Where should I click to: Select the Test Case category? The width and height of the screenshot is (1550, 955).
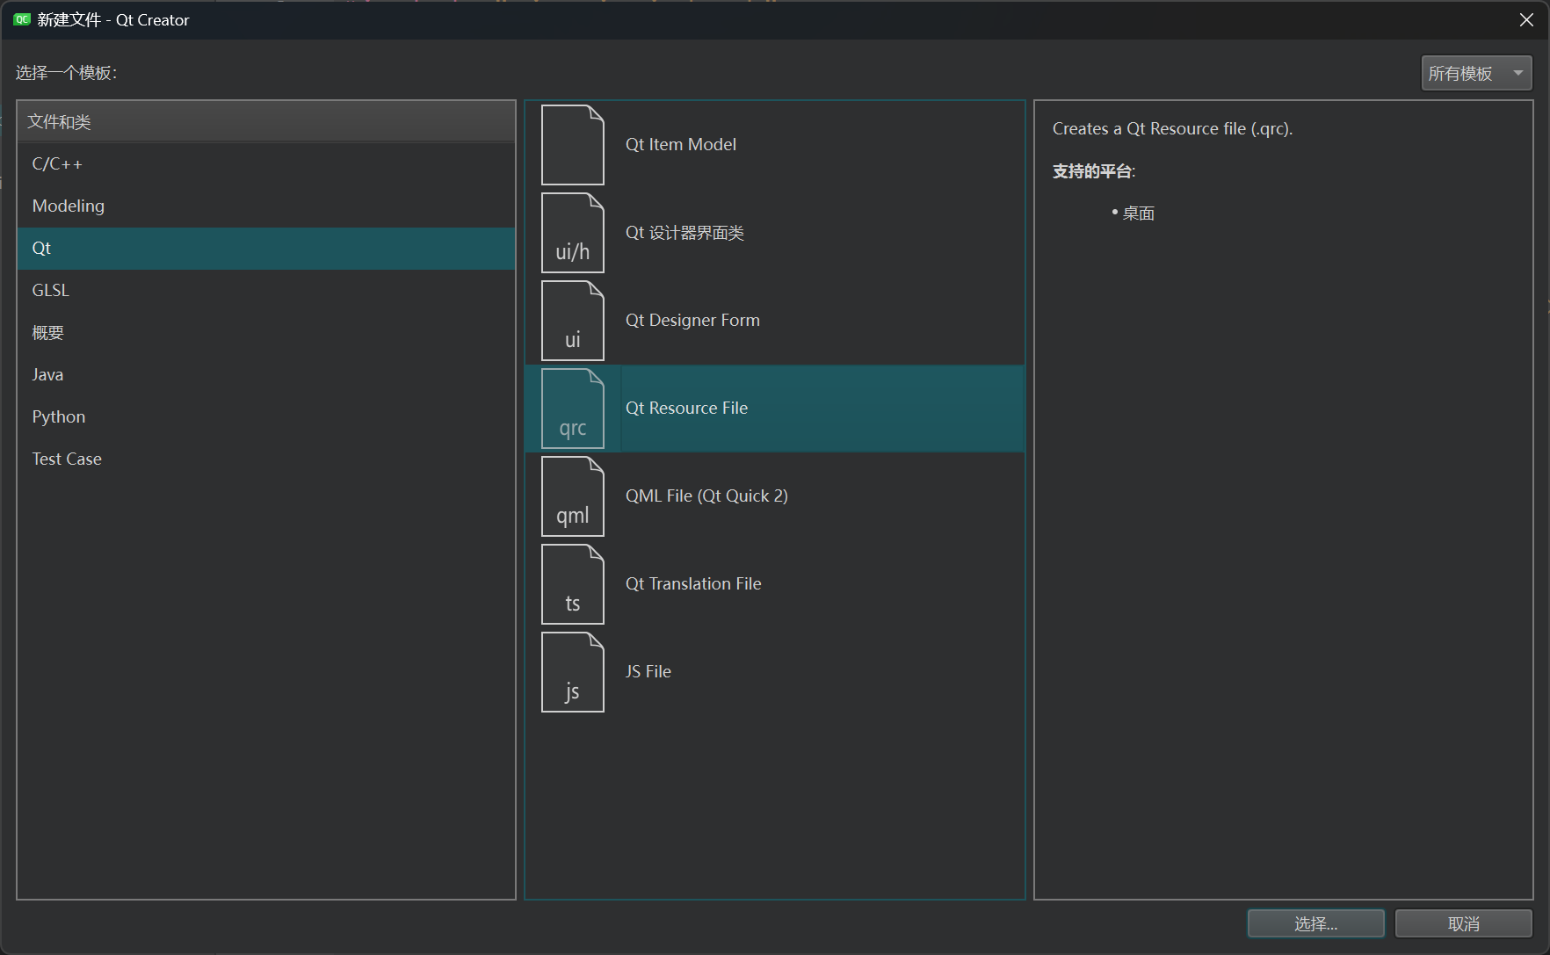(266, 459)
